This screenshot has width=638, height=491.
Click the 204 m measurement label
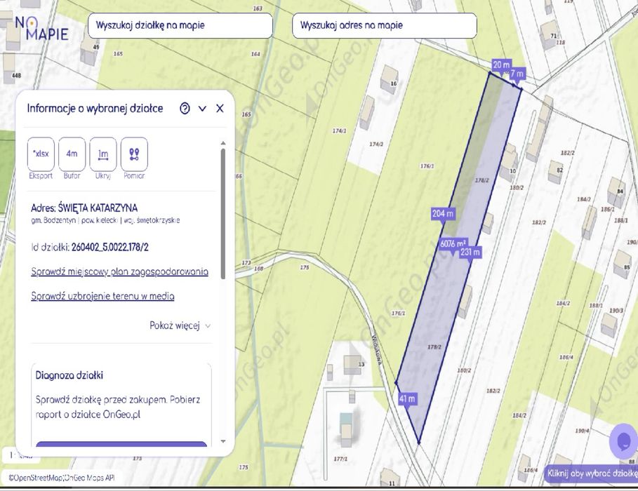pos(443,213)
